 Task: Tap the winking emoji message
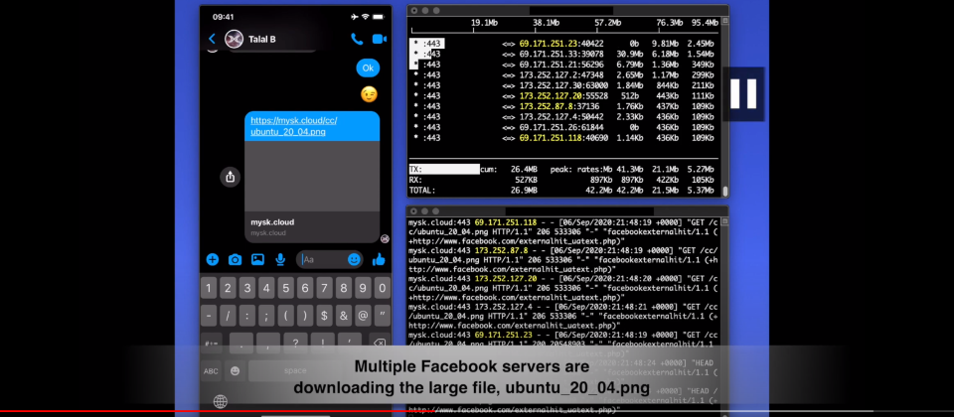(x=369, y=94)
